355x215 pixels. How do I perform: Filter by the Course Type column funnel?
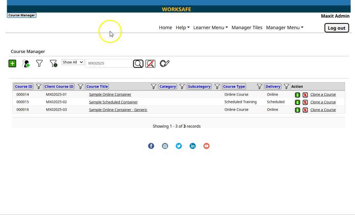259,86
